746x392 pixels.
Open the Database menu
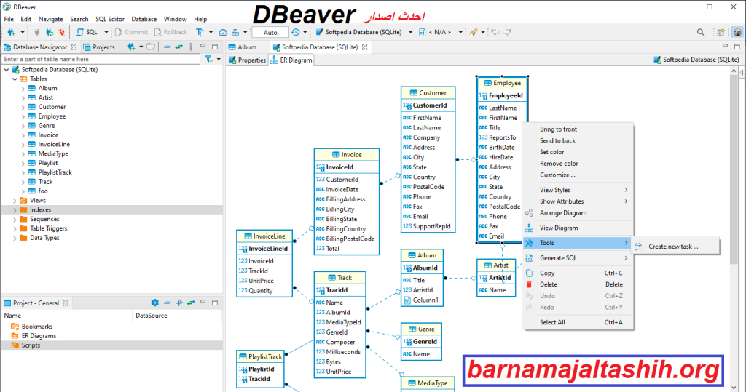144,19
